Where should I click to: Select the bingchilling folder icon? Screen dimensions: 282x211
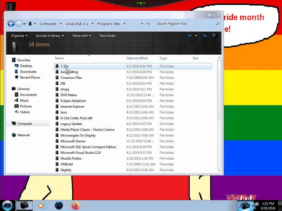(x=57, y=72)
